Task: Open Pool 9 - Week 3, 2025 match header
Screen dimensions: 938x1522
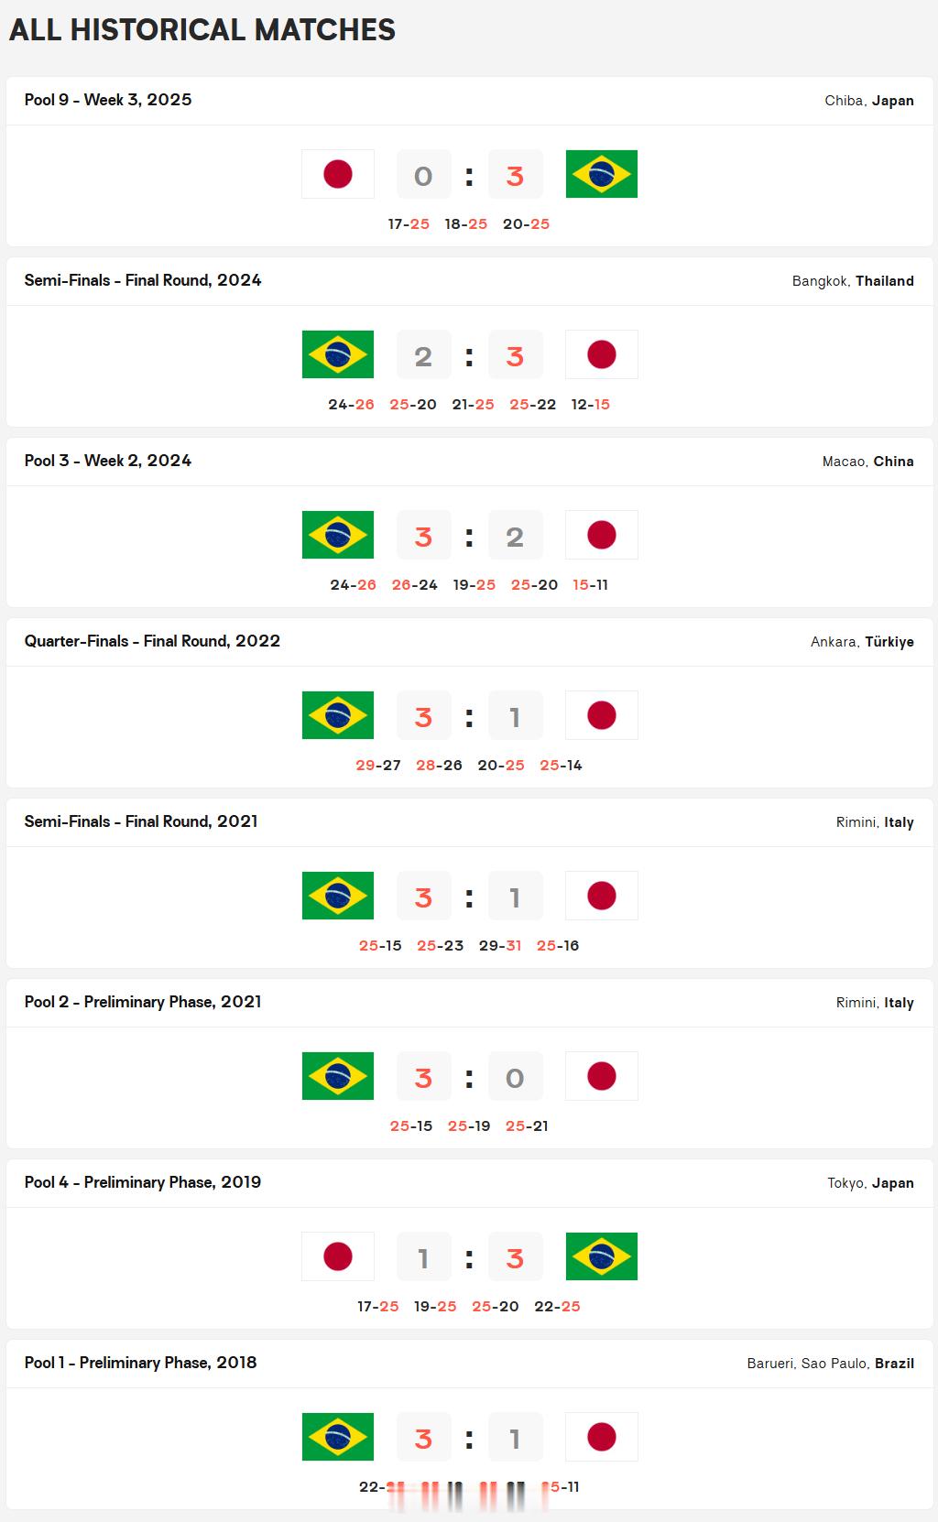Action: (108, 100)
